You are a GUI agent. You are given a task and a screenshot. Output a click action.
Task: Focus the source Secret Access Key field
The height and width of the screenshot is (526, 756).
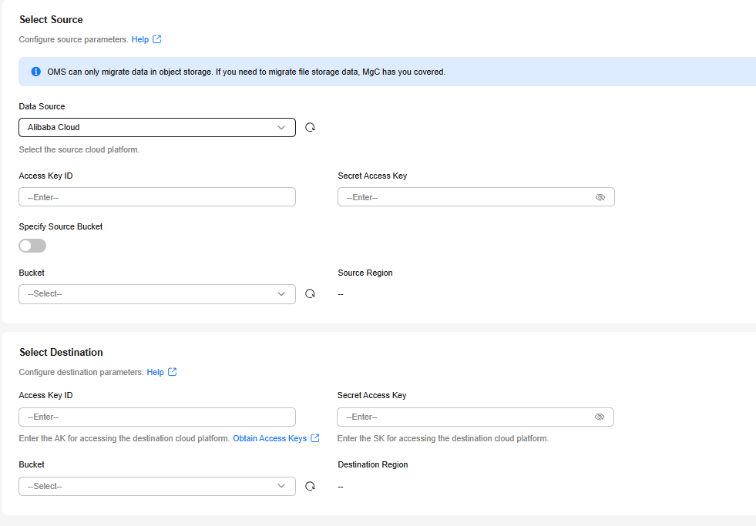click(x=476, y=197)
